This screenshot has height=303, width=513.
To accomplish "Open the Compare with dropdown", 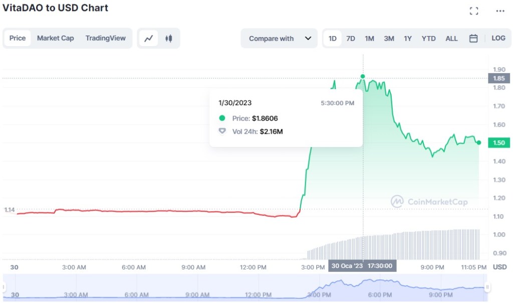I will coord(279,38).
